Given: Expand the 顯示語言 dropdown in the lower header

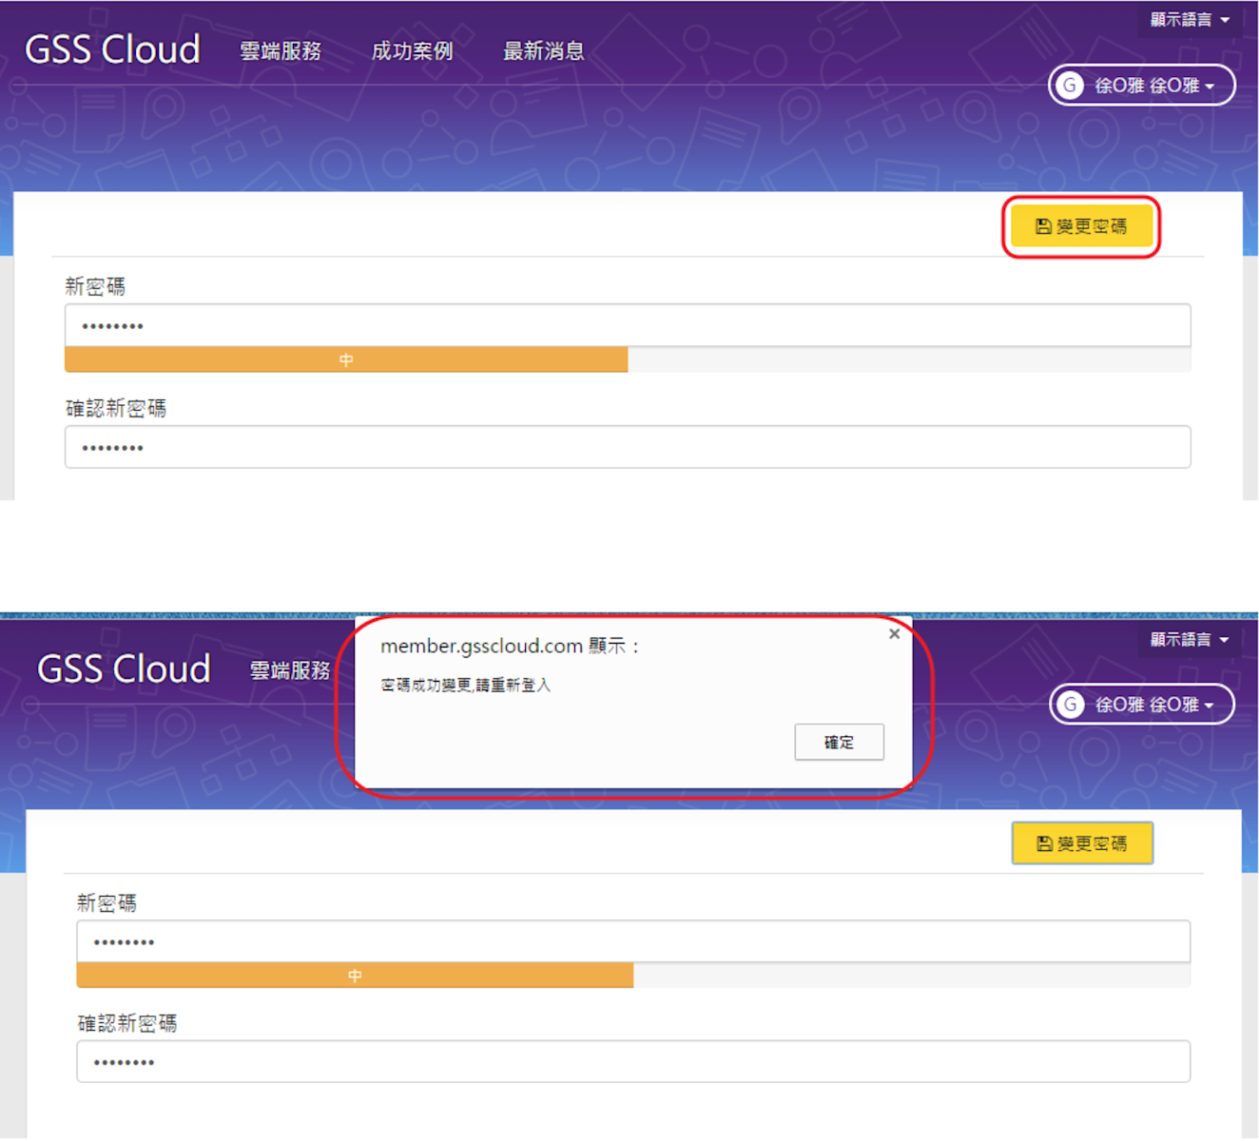Looking at the screenshot, I should point(1189,640).
